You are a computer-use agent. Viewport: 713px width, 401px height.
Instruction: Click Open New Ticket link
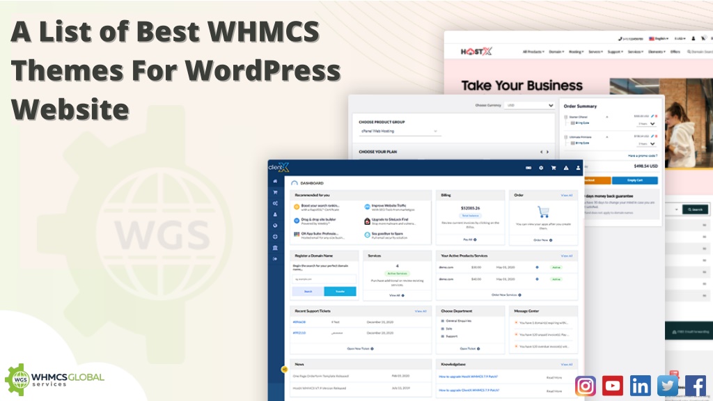coord(360,349)
